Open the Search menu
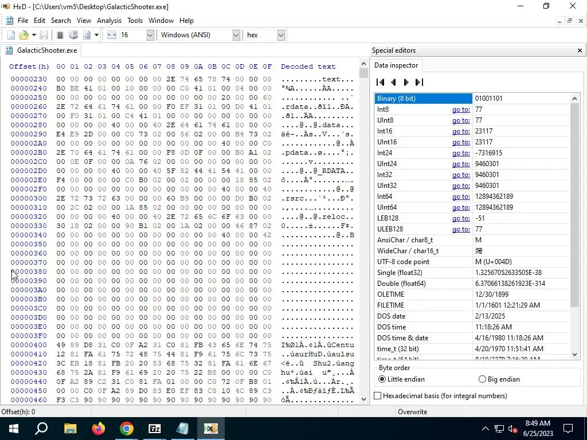Viewport: 587px width, 440px height. coord(61,21)
